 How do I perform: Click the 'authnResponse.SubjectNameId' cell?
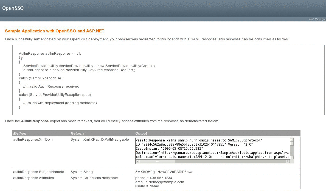pyautogui.click(x=39, y=172)
